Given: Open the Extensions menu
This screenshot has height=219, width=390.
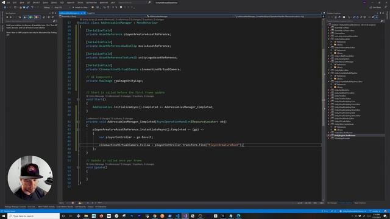Looking at the screenshot, I should pos(91,2).
